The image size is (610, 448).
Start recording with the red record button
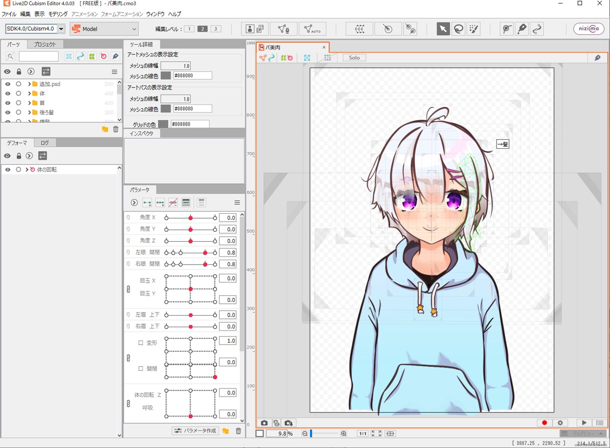[544, 423]
